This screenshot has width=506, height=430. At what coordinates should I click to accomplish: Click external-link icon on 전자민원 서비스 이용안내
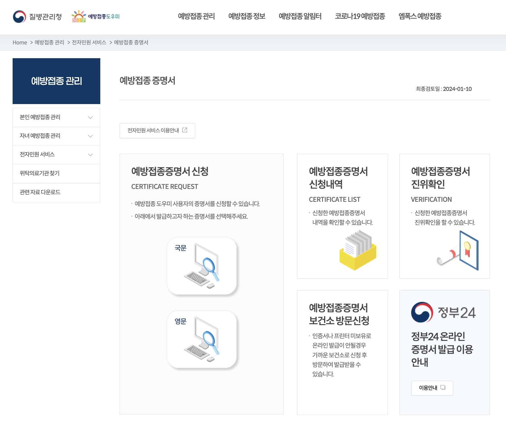tap(185, 130)
